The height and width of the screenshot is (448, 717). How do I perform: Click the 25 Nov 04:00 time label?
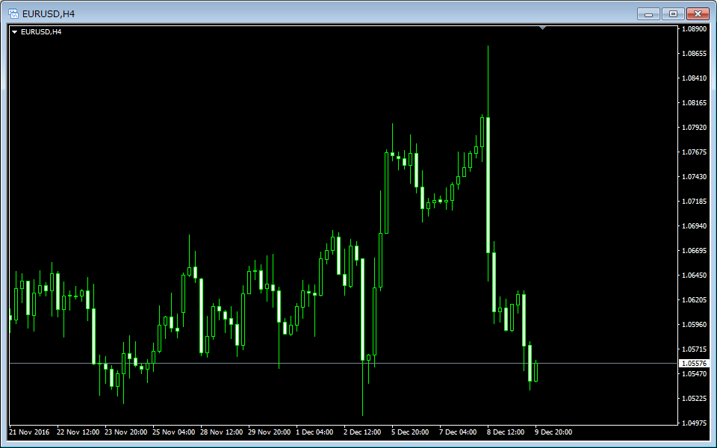coord(174,432)
